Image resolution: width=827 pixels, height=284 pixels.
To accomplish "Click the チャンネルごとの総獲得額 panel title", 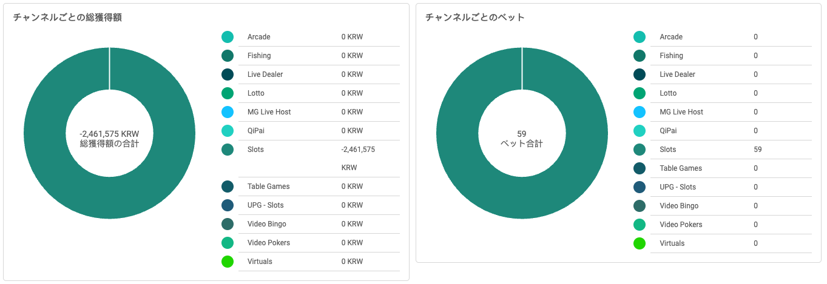I will click(x=67, y=18).
